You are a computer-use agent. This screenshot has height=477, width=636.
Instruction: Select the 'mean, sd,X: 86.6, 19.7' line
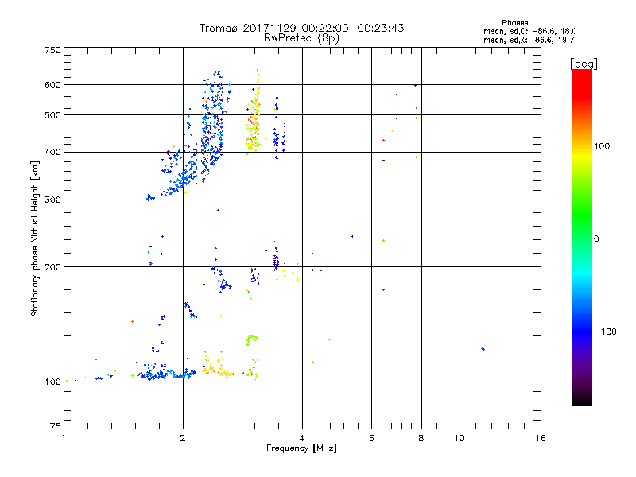point(529,41)
